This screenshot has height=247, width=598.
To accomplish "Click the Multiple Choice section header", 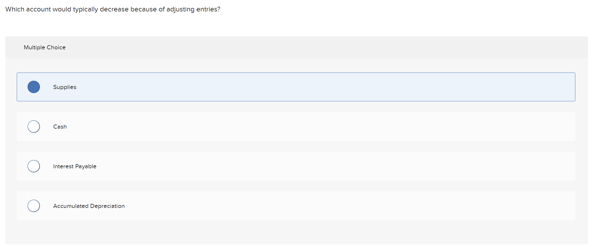I will (x=45, y=47).
